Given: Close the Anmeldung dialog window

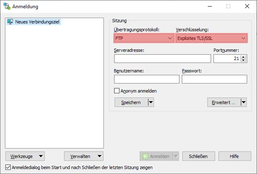Looking at the screenshot, I should click(x=247, y=7).
